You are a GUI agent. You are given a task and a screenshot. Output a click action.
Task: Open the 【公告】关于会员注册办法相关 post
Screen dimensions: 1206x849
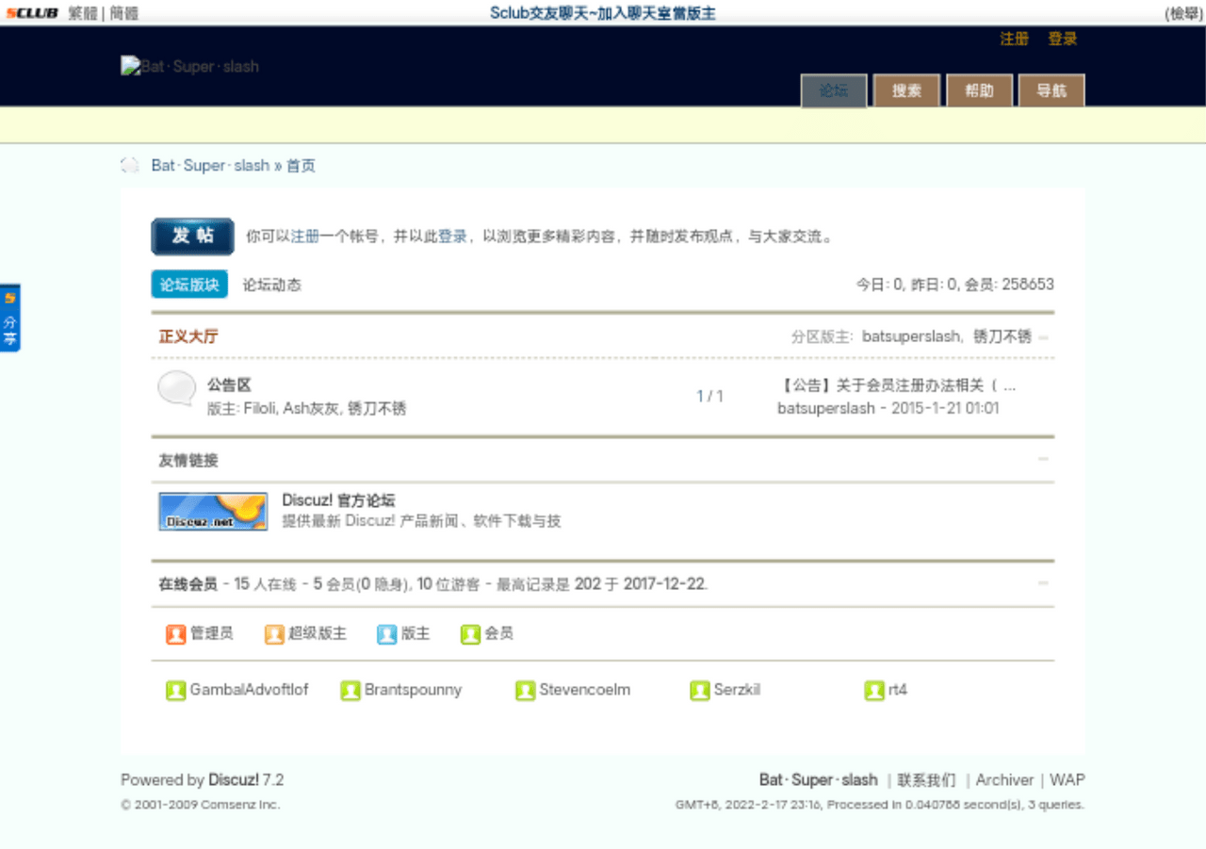pos(897,385)
